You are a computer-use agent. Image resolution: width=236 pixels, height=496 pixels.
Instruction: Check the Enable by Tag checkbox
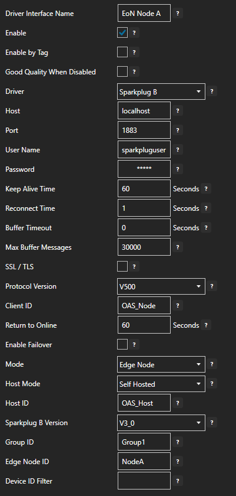[122, 52]
